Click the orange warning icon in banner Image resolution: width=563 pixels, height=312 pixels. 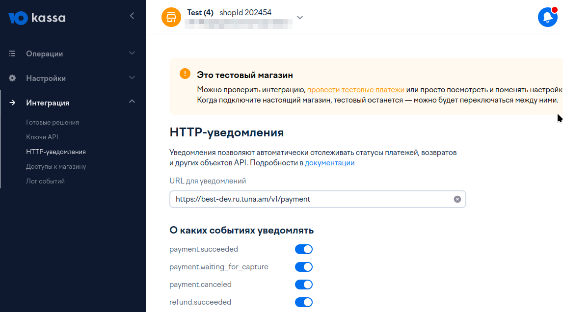point(185,74)
